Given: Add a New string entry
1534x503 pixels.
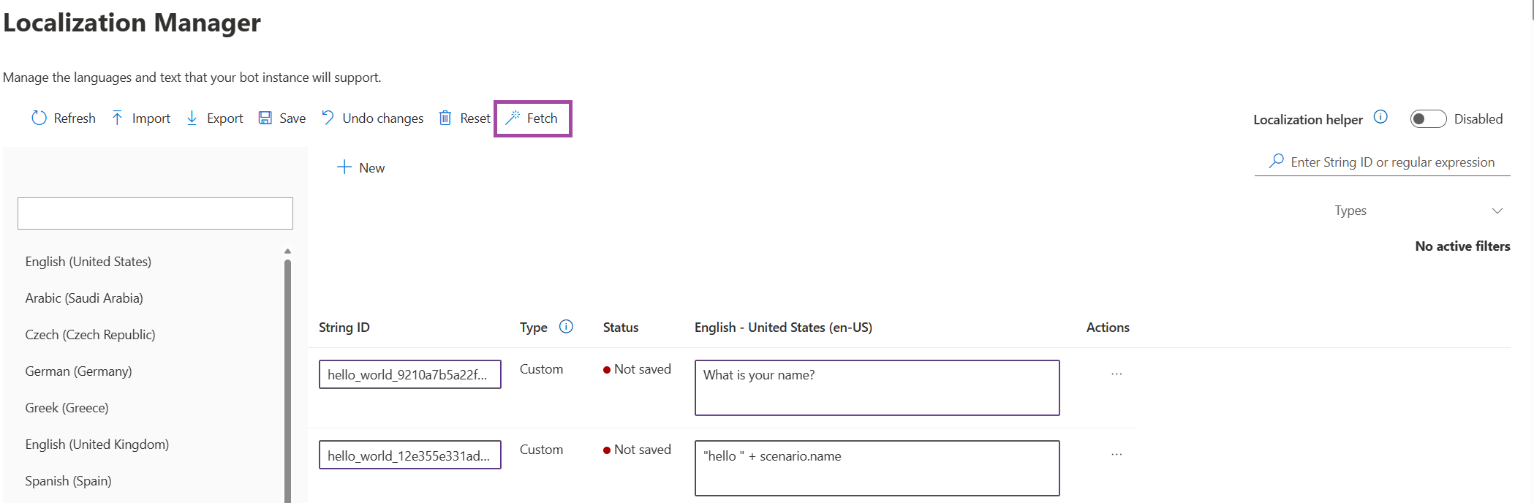Looking at the screenshot, I should (x=360, y=168).
